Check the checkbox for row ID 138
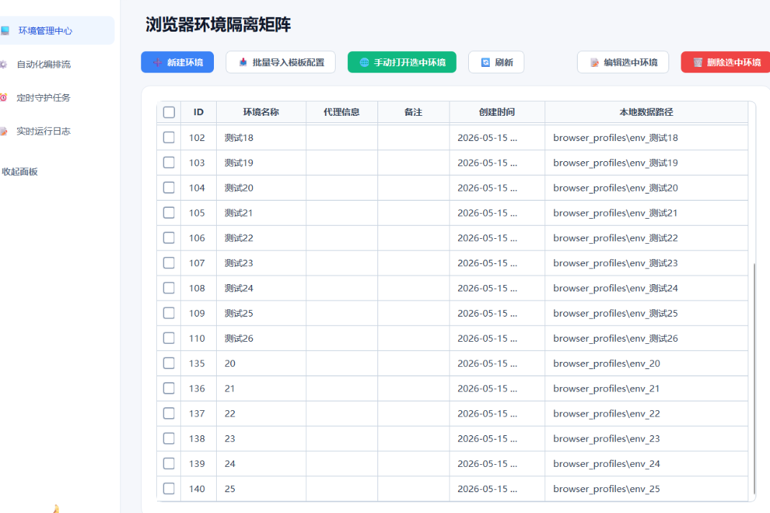 pos(169,438)
